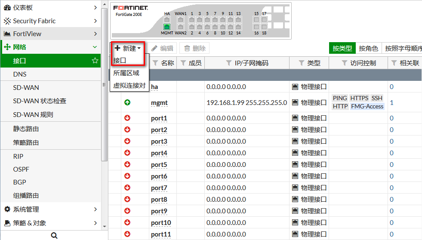This screenshot has height=240, width=422.
Task: Click port 18 icon on faceplate
Action: [x=264, y=27]
